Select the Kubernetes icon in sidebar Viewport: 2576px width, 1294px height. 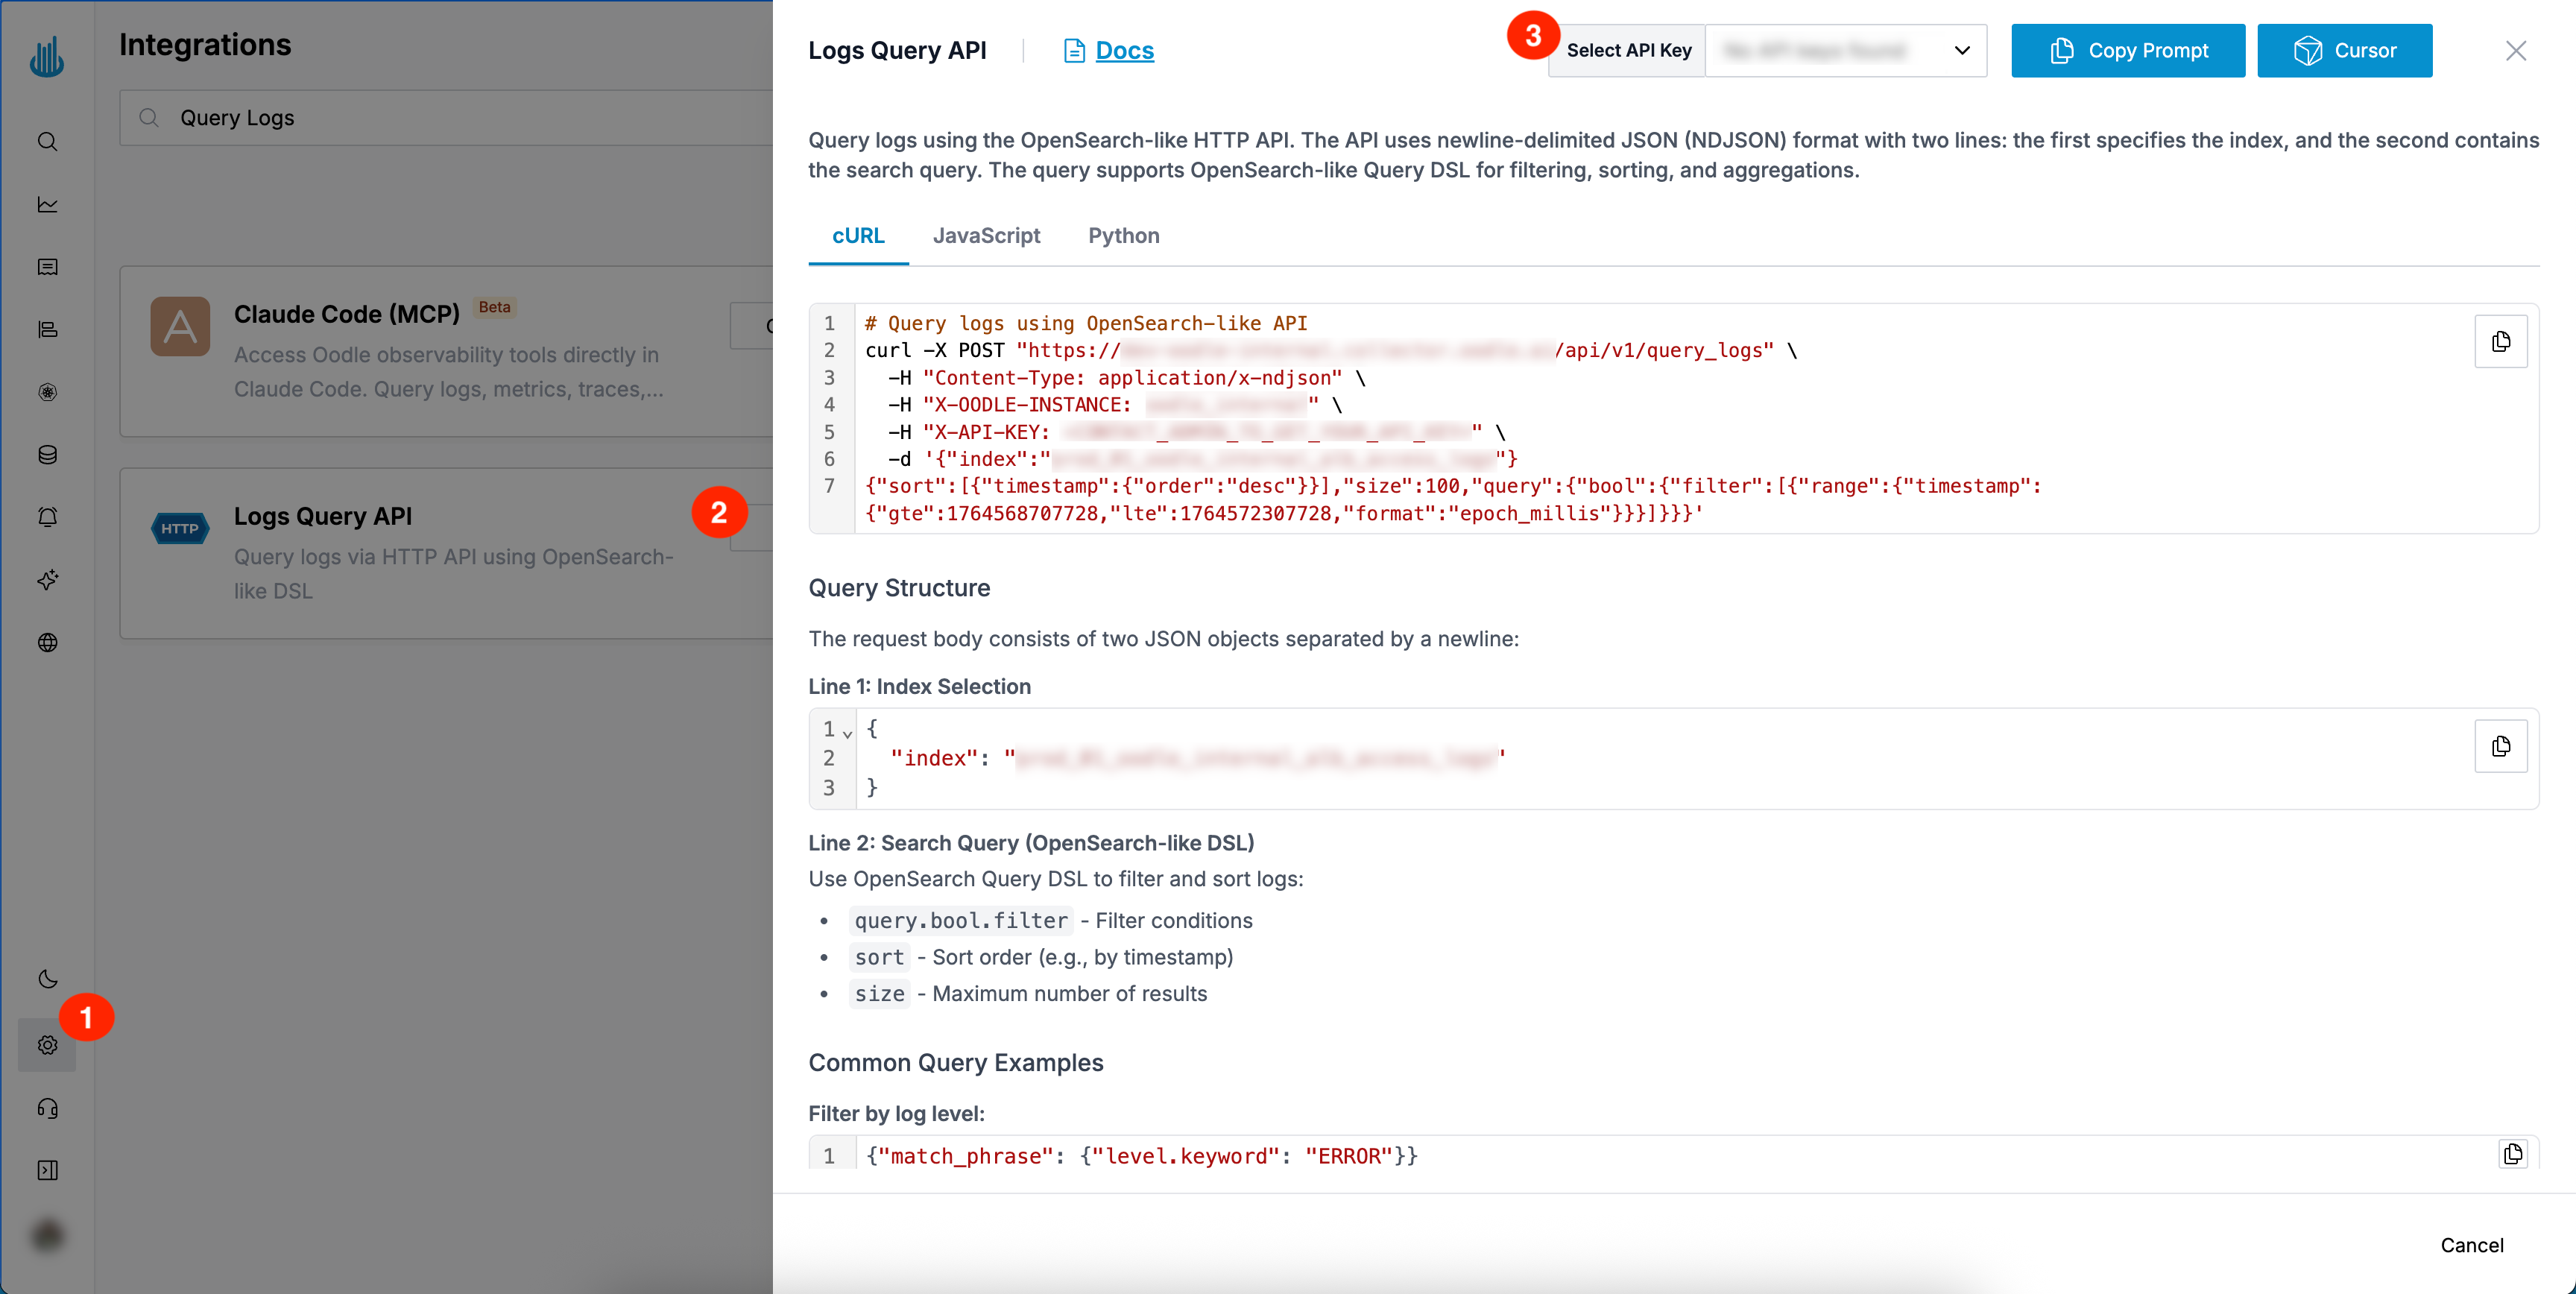(47, 392)
